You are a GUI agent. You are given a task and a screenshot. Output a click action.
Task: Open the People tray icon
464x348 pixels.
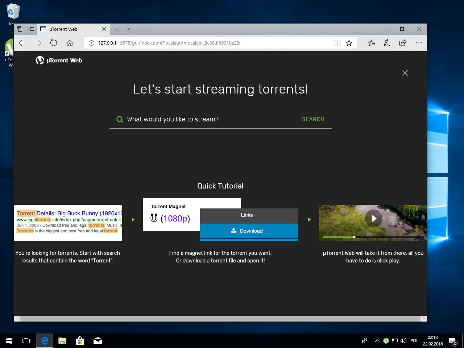click(x=364, y=341)
